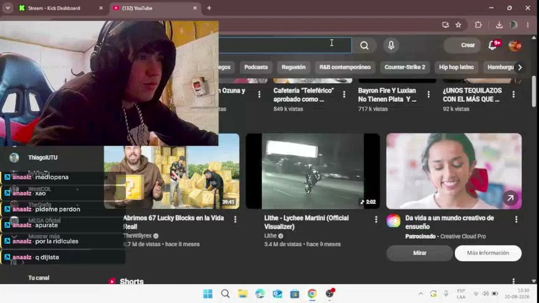Open Cafetería Teleférico video title
The image size is (539, 303).
[304, 95]
